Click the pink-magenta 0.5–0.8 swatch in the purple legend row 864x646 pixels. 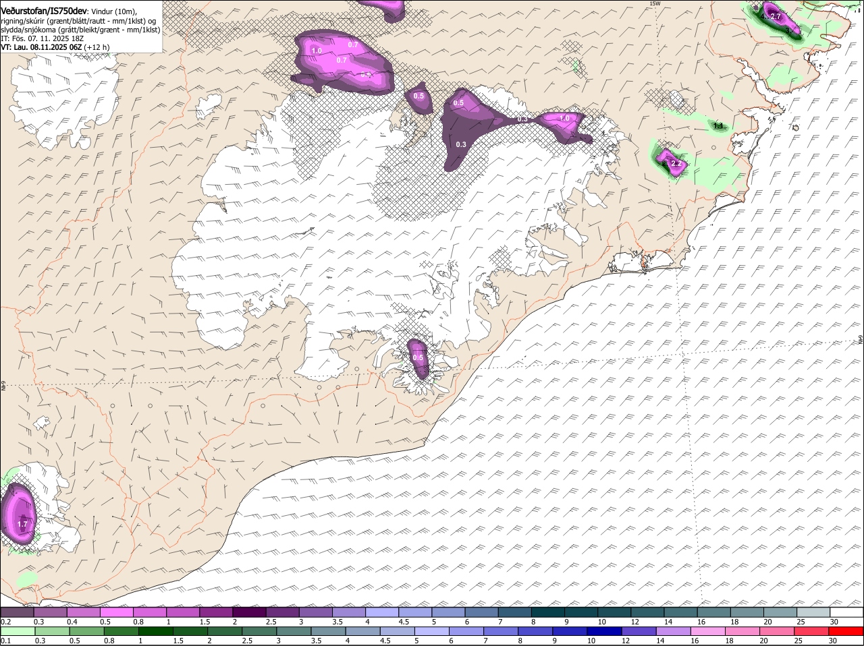(x=117, y=612)
